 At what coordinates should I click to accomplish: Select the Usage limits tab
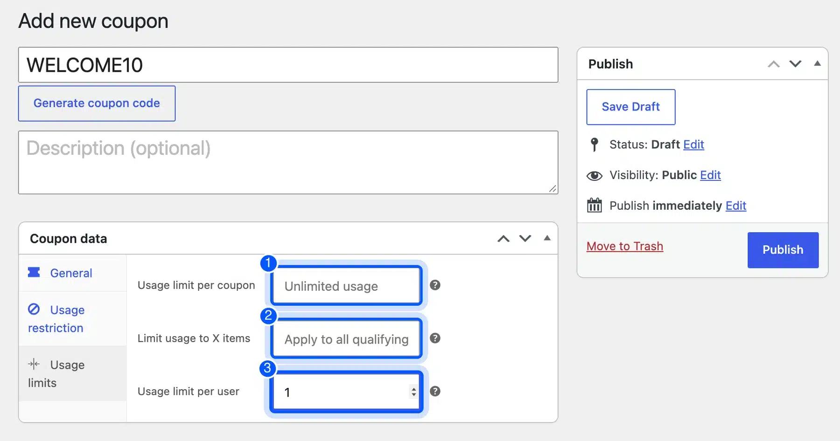pos(73,373)
